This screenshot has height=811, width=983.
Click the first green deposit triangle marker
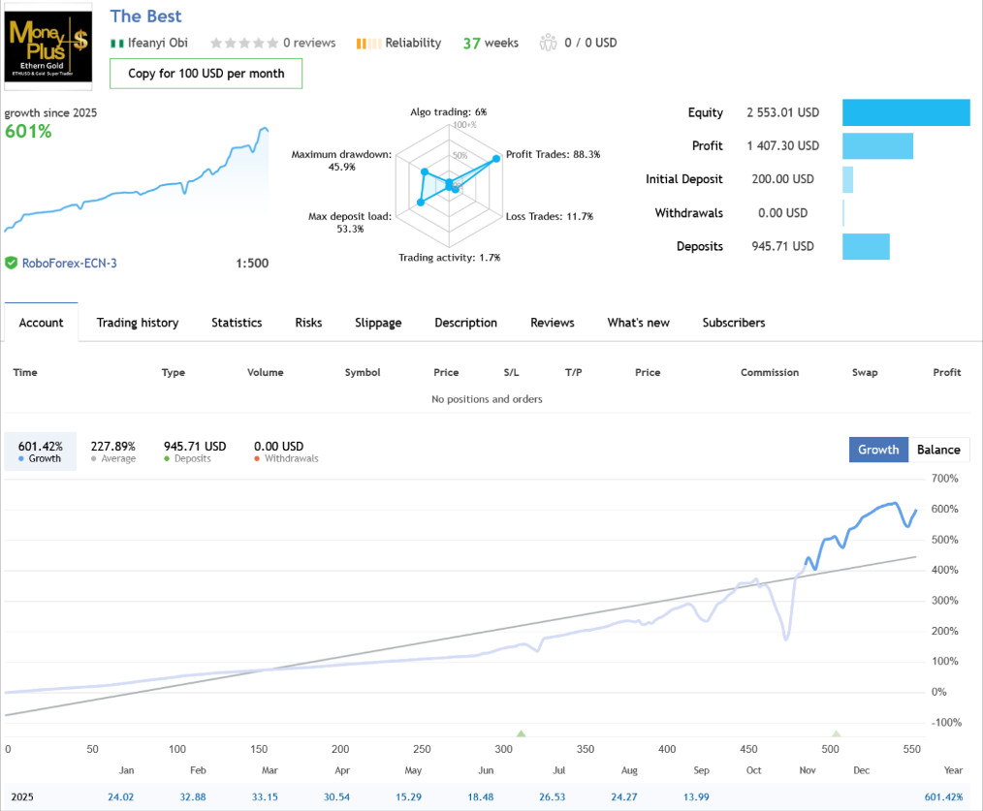pos(521,733)
